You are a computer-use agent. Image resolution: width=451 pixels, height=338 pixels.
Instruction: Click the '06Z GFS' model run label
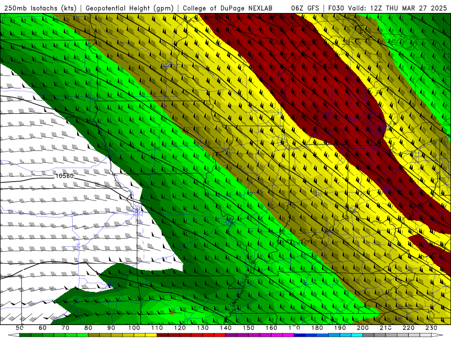point(305,8)
